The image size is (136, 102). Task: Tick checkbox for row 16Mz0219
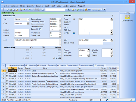coord(7,73)
